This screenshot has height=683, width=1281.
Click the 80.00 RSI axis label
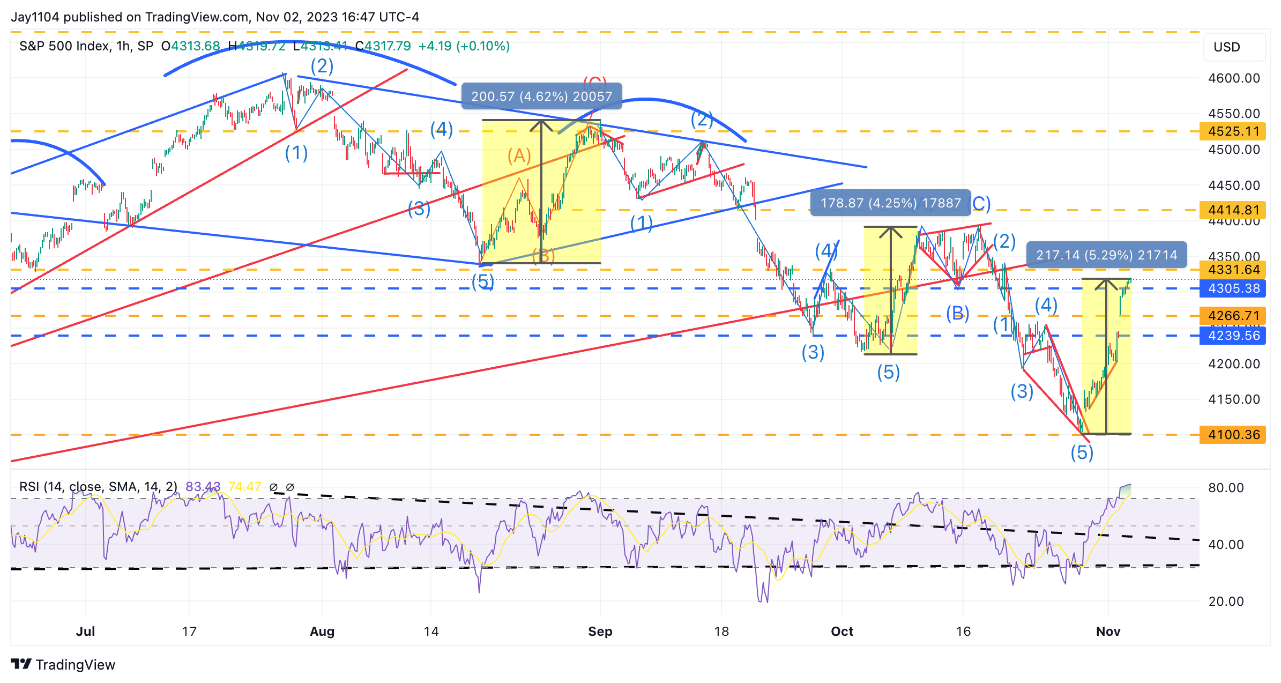(x=1226, y=488)
